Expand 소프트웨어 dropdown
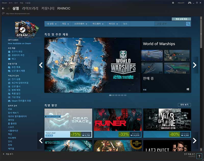This screenshot has width=204, height=161. click(81, 24)
